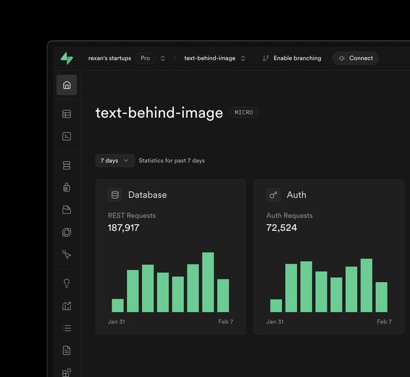
Task: Go to the Home page icon
Action: coord(67,85)
